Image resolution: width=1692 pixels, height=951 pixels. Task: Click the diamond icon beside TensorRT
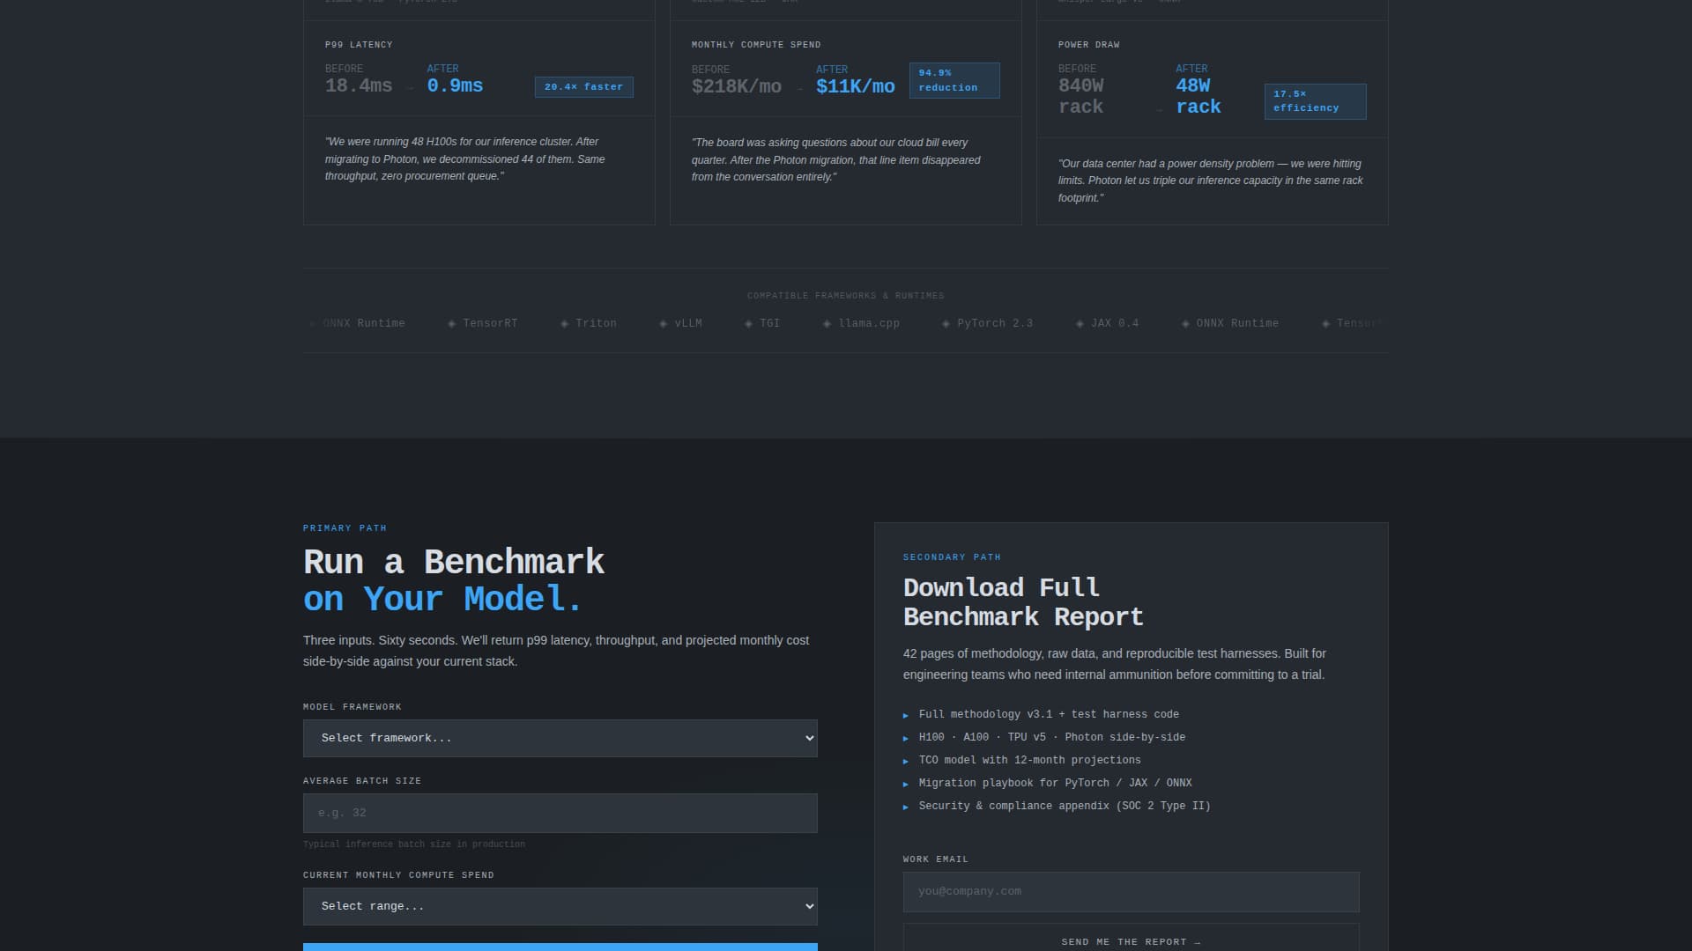(x=451, y=324)
